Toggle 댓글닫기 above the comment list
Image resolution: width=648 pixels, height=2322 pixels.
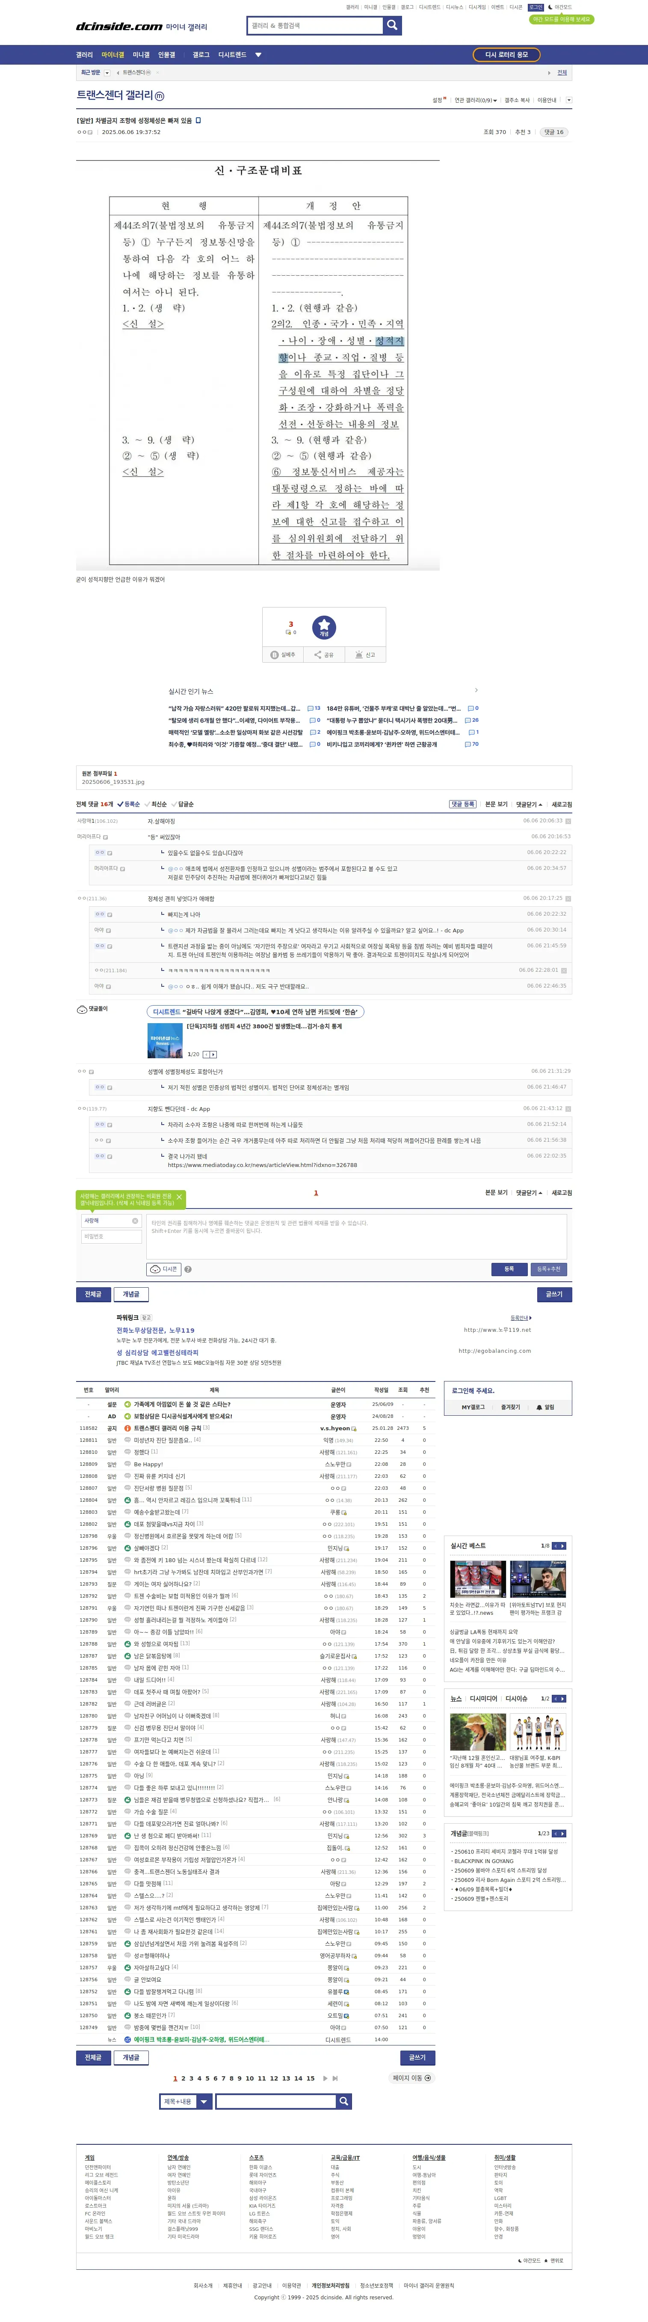(x=529, y=804)
